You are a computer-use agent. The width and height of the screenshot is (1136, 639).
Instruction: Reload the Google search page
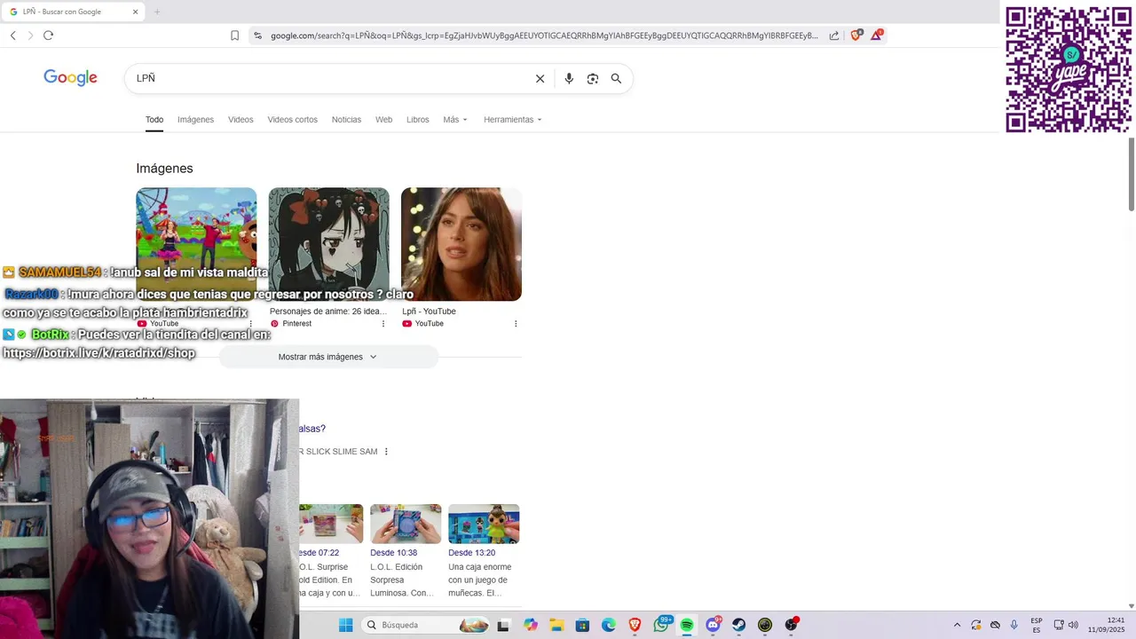(48, 35)
